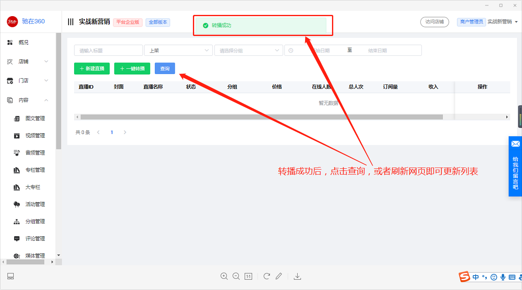Reset image to 1:1 original size
This screenshot has width=522, height=290.
[248, 276]
